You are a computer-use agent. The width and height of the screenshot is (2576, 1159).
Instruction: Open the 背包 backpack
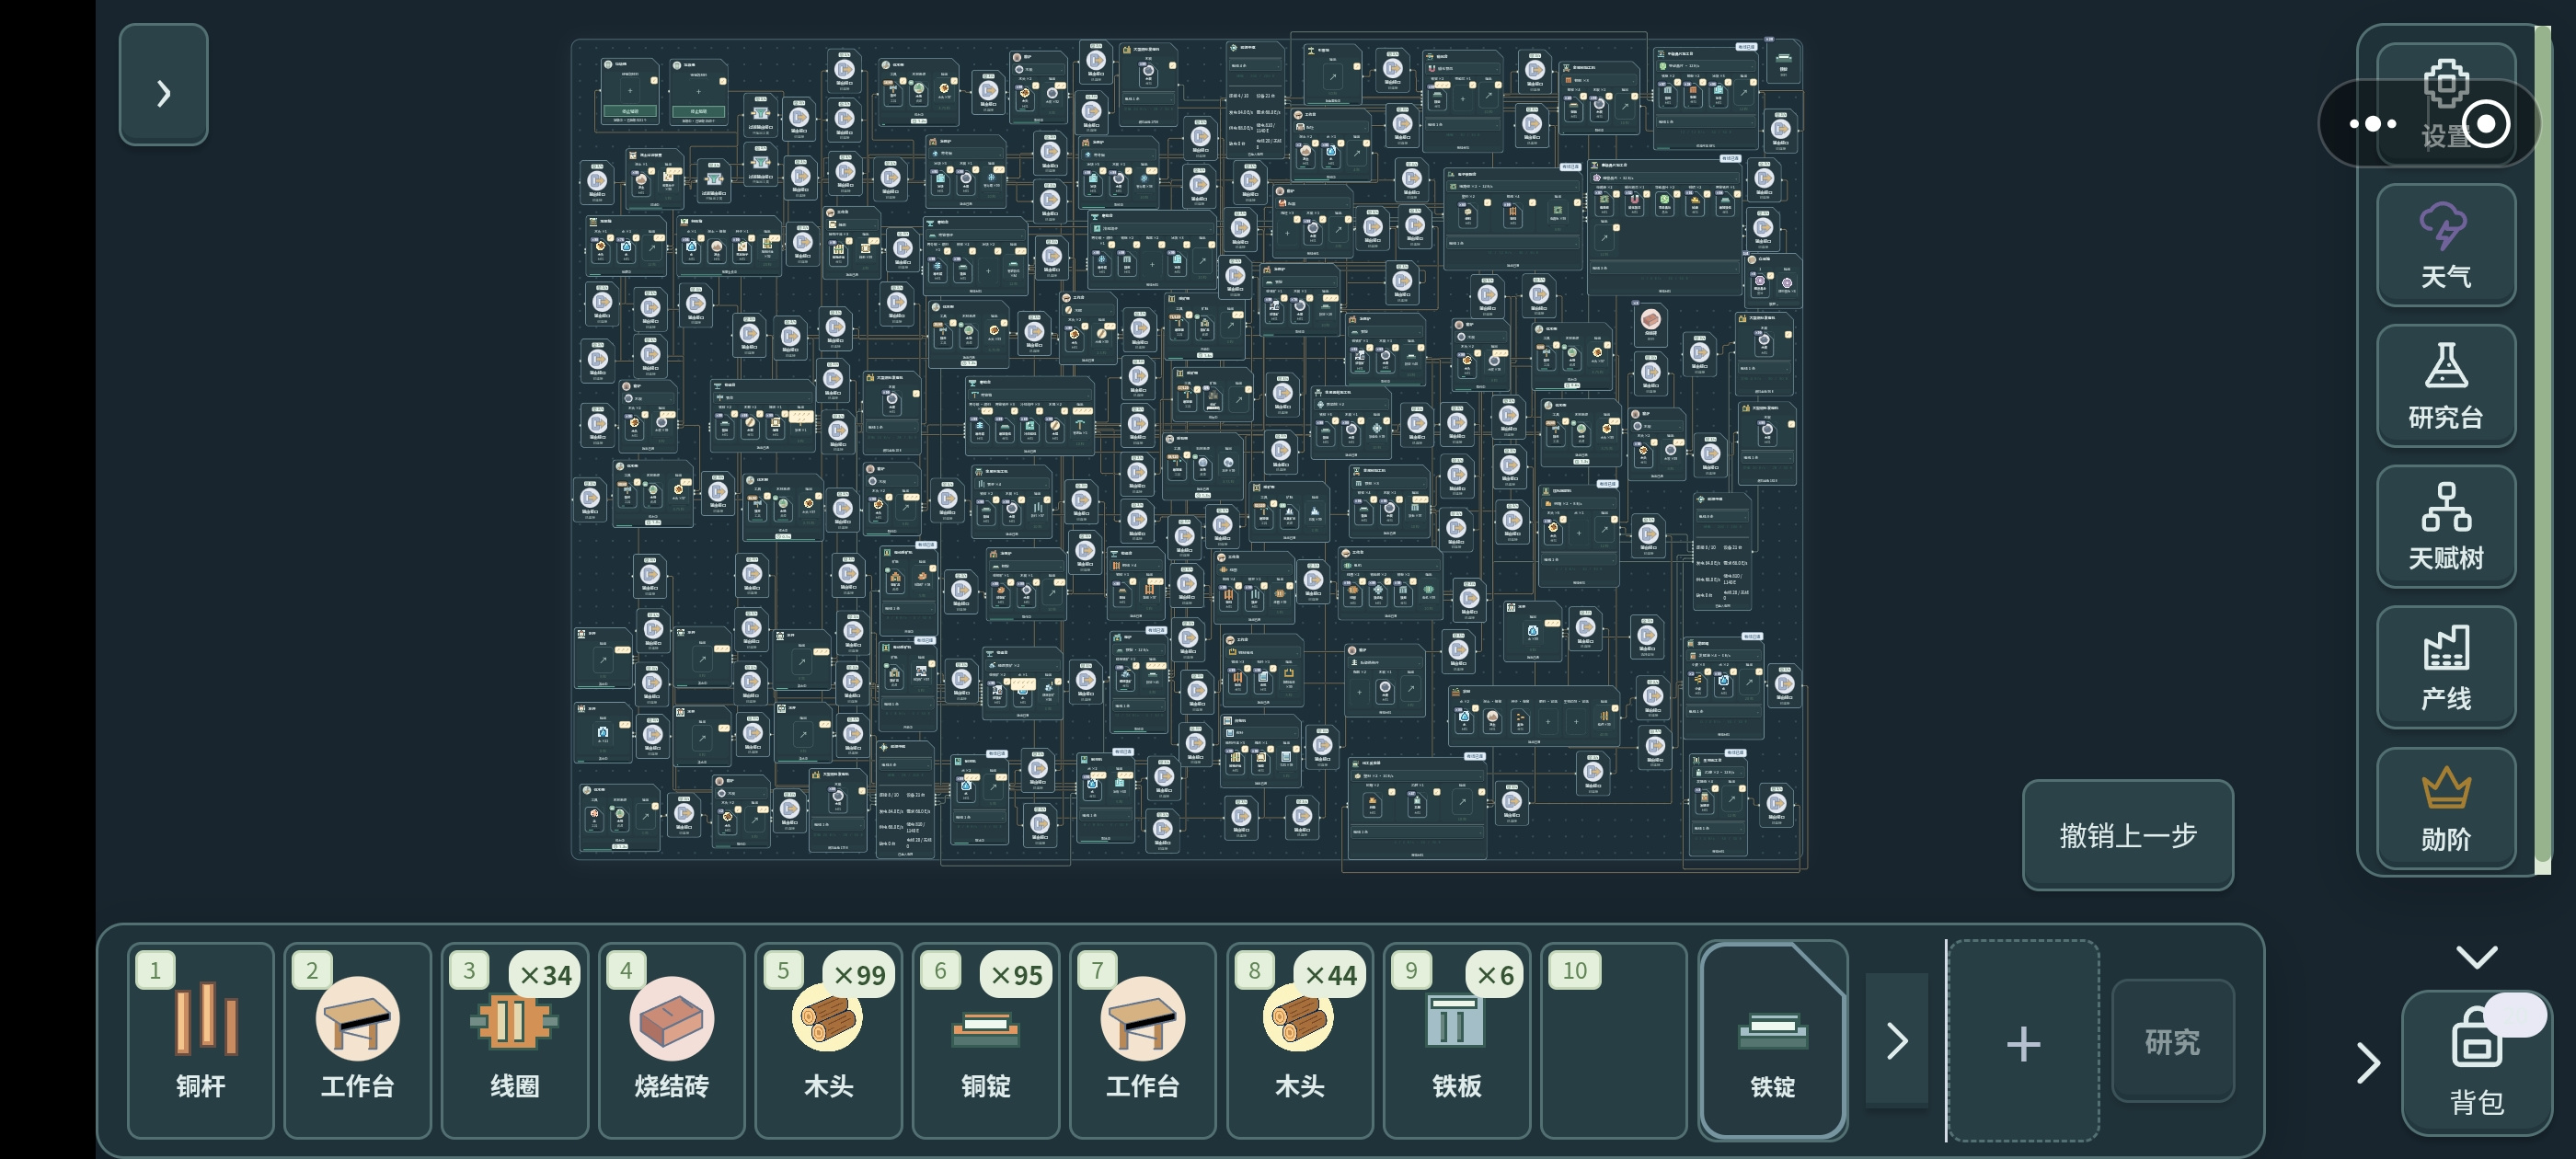point(2476,1063)
